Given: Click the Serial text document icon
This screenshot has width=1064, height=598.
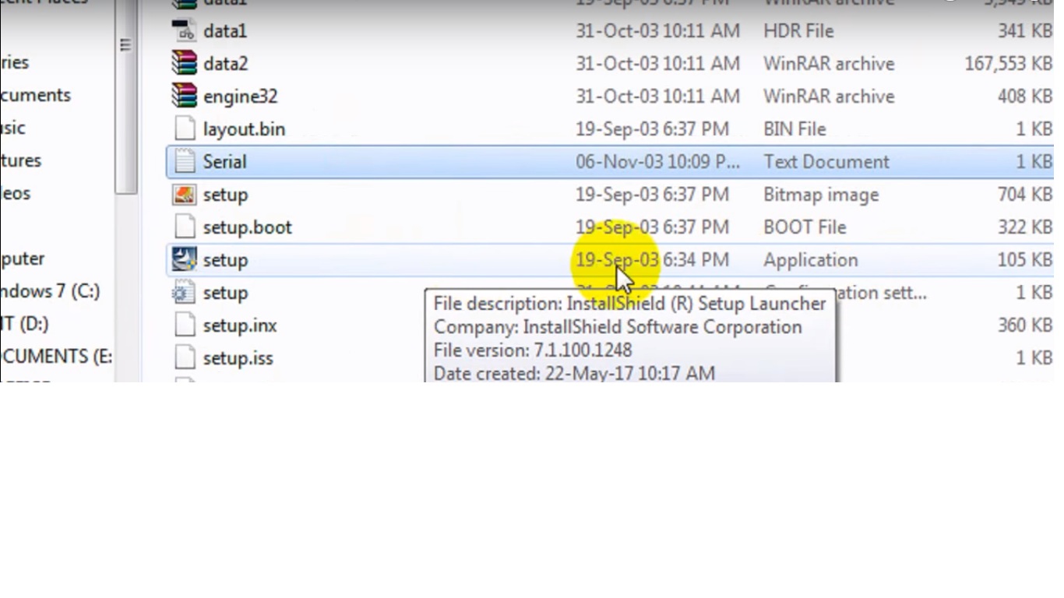Looking at the screenshot, I should (185, 162).
